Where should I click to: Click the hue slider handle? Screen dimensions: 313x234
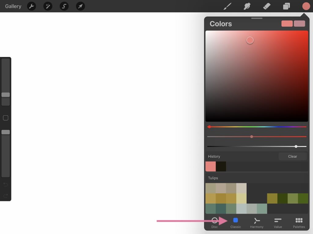pyautogui.click(x=209, y=127)
